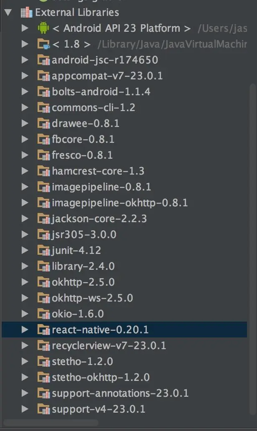
Task: Click the jackson-core-2.2.3 library icon
Action: click(43, 218)
